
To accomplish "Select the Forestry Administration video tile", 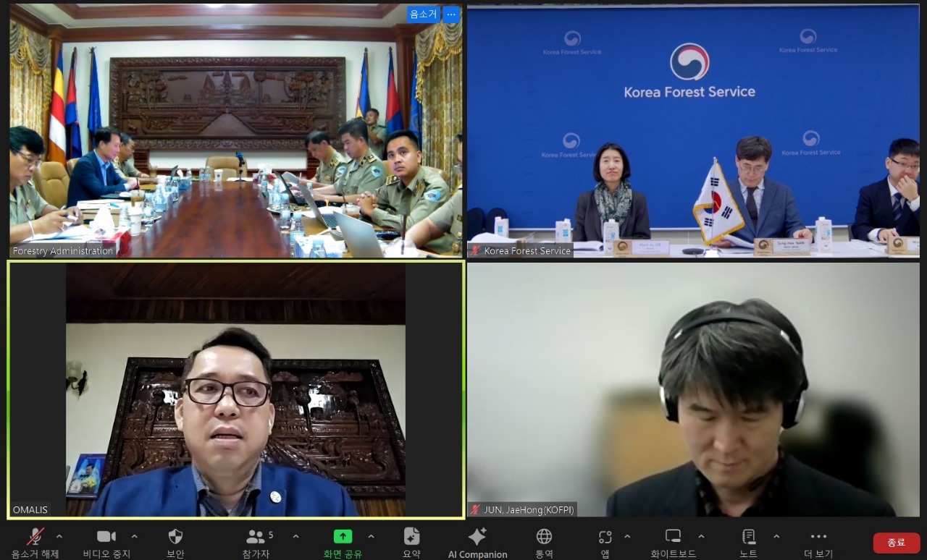I will [236, 131].
